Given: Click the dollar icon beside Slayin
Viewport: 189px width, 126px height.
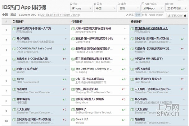Looking at the screenshot, I should 14,79.
